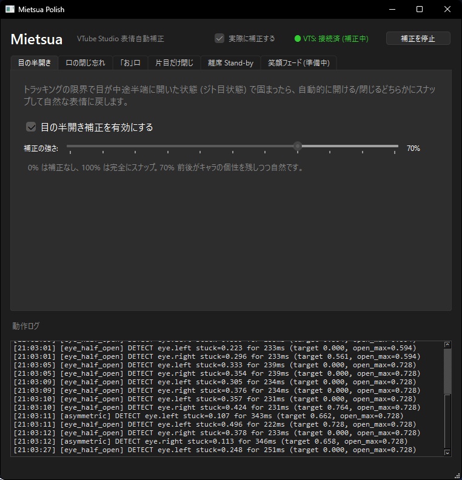The width and height of the screenshot is (462, 480).
Task: Maximize the Mietsua Polish window
Action: 420,9
